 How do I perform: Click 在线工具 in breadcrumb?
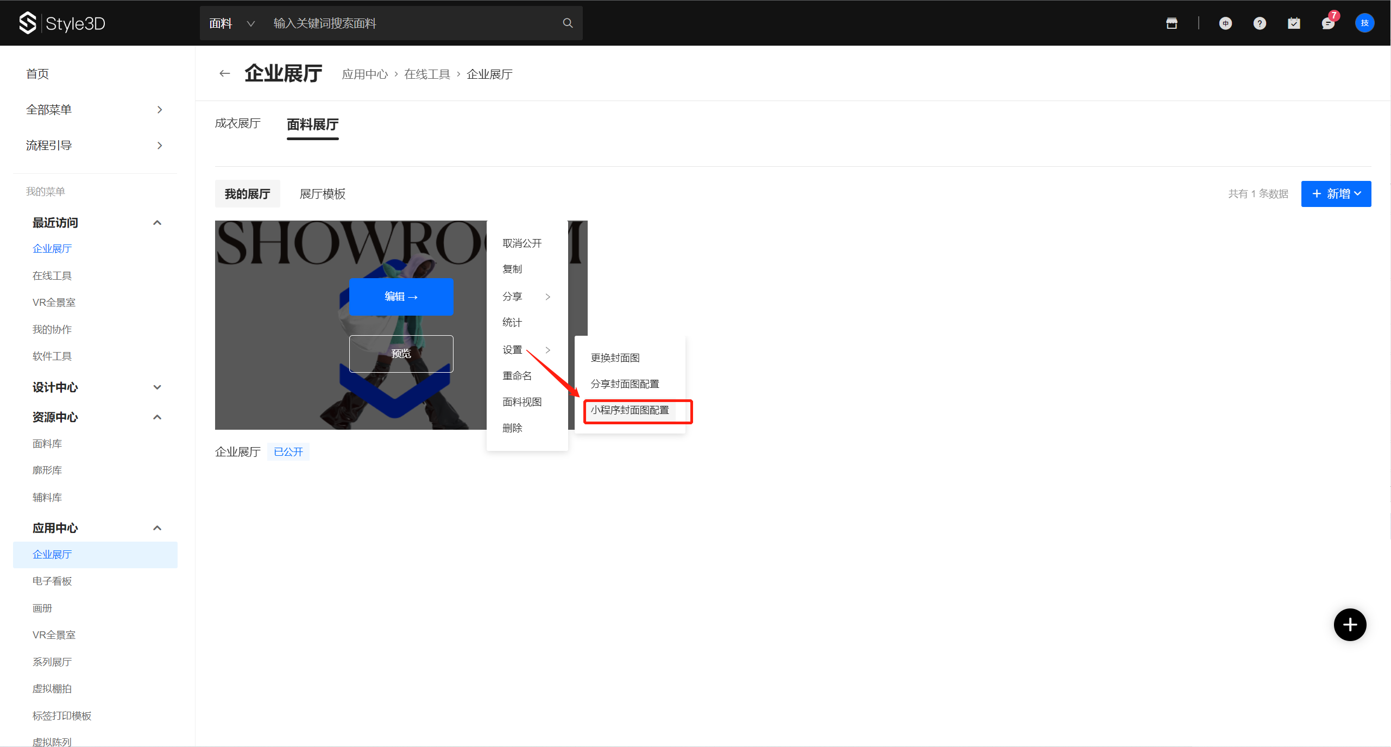tap(427, 74)
